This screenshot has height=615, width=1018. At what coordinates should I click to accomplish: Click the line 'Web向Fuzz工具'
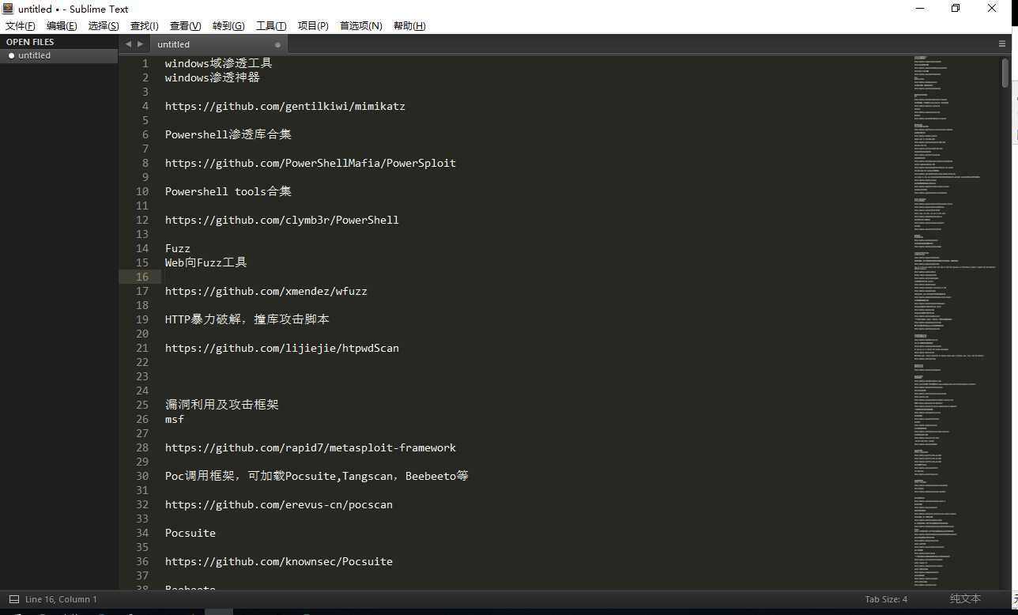(206, 262)
